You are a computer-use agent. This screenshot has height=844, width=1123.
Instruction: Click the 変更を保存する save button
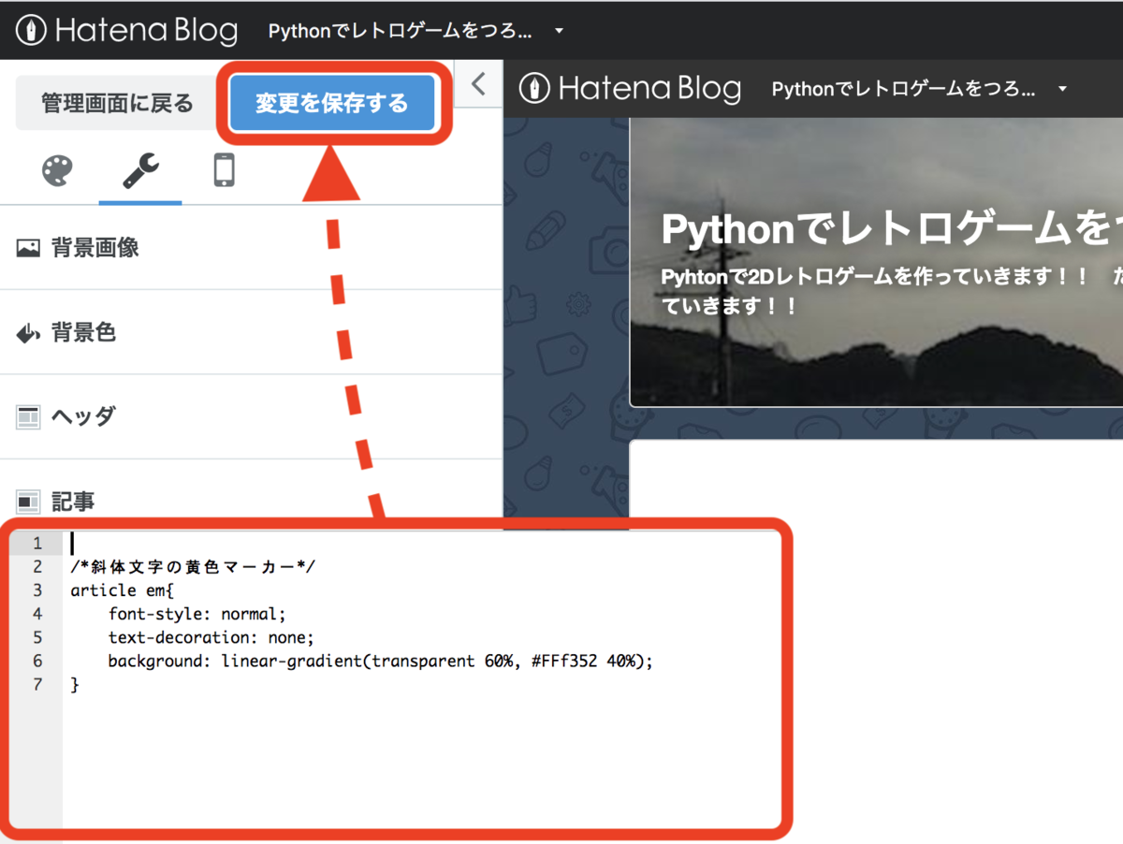click(334, 103)
